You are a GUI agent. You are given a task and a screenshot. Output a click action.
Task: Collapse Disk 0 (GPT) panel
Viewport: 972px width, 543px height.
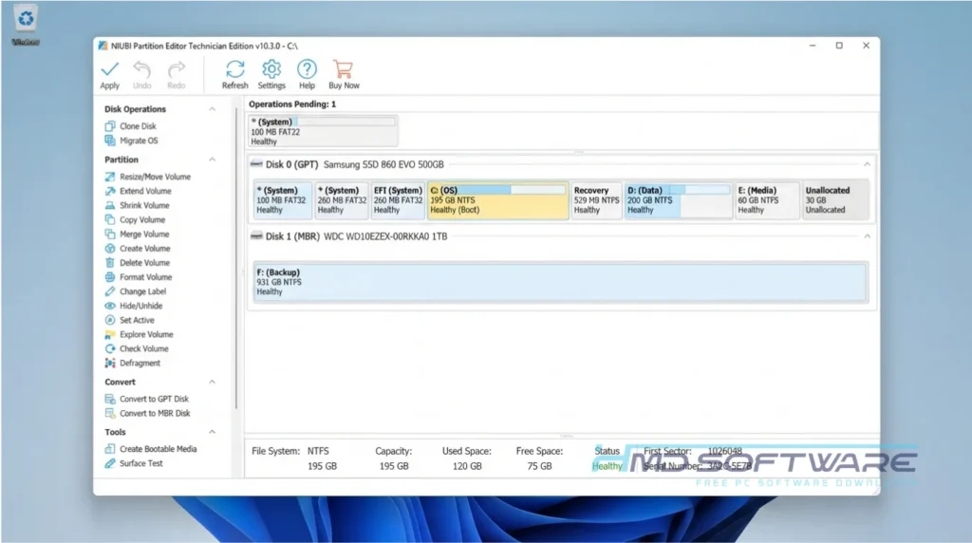tap(867, 164)
